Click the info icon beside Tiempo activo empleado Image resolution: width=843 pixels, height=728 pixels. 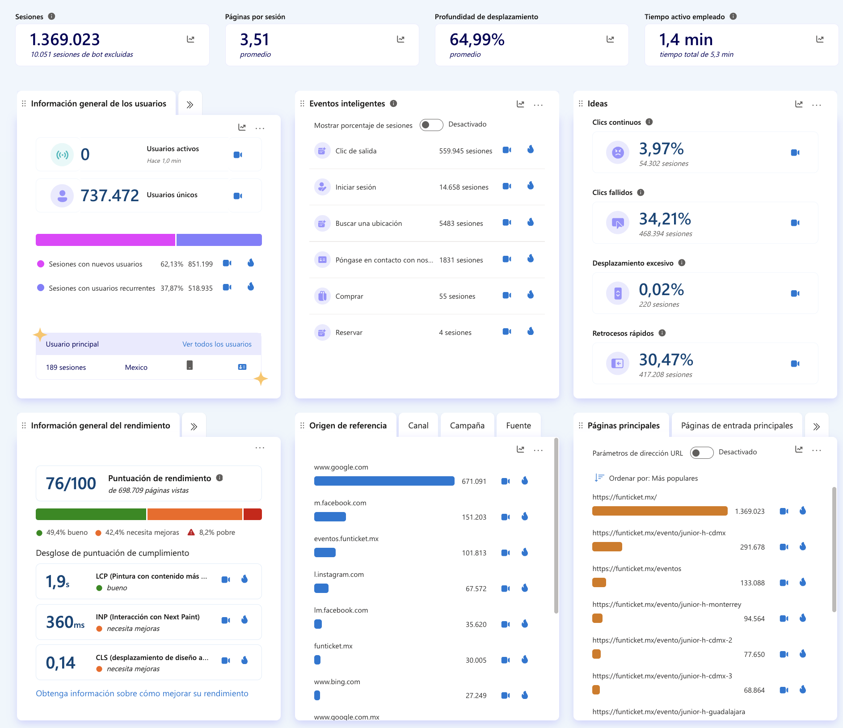click(x=733, y=16)
